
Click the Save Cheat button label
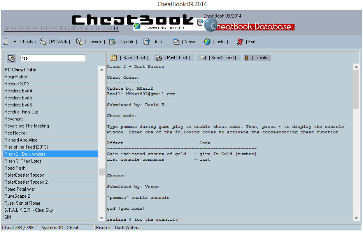pos(134,58)
